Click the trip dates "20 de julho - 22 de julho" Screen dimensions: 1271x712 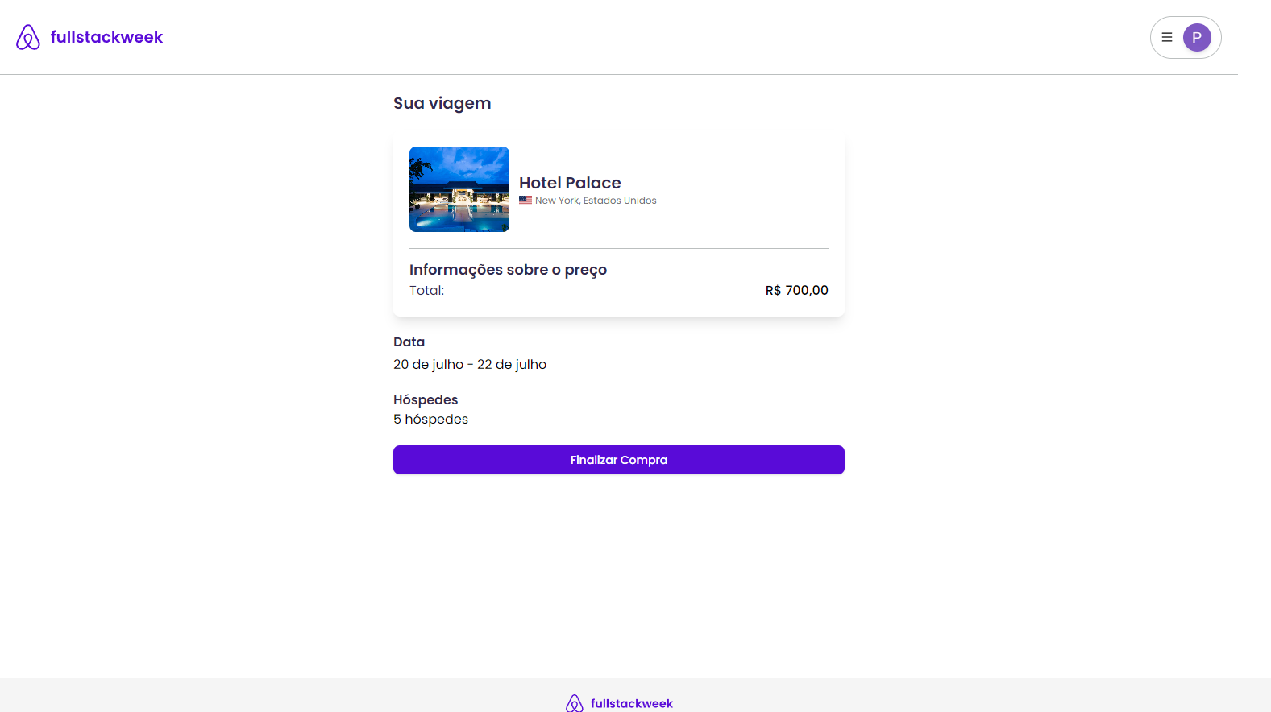pyautogui.click(x=470, y=364)
